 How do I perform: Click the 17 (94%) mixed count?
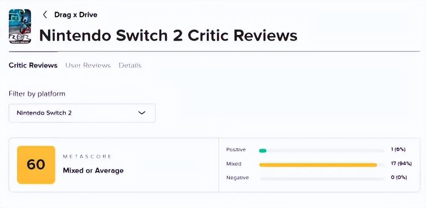(401, 164)
